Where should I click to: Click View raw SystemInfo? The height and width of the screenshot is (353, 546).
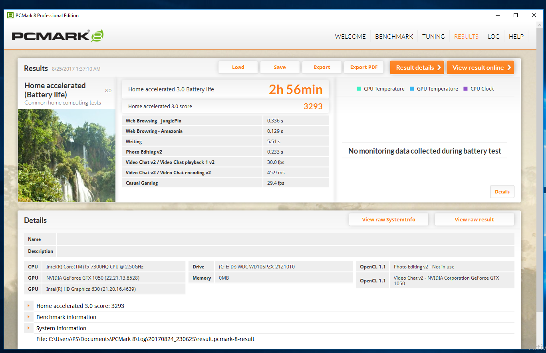(x=389, y=219)
